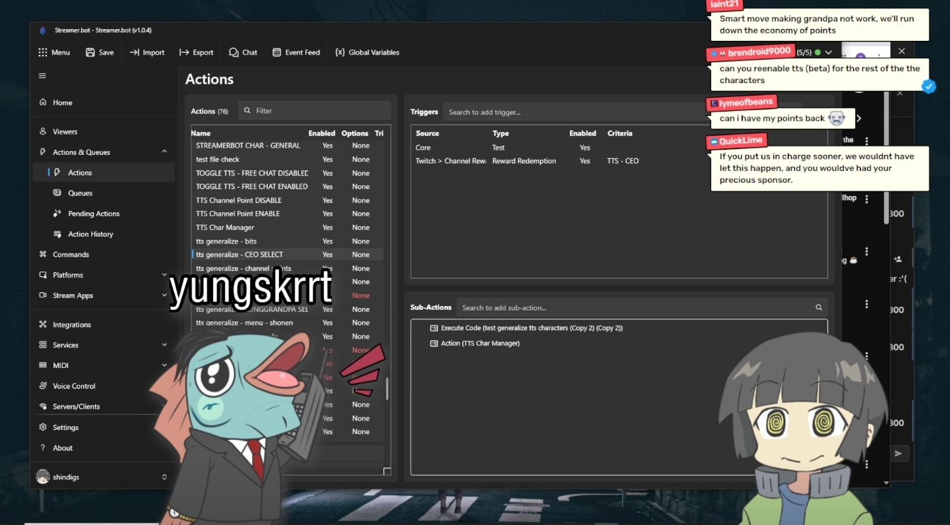950x525 pixels.
Task: Click the 'TTS - CEO' criteria cell
Action: 623,161
